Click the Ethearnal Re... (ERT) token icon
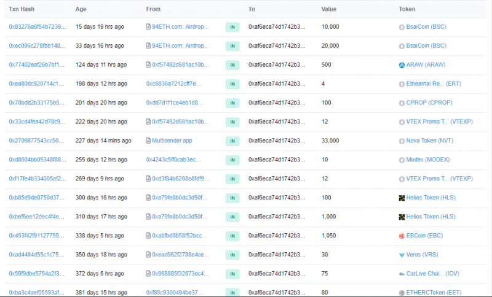This screenshot has height=297, width=492. [x=402, y=84]
